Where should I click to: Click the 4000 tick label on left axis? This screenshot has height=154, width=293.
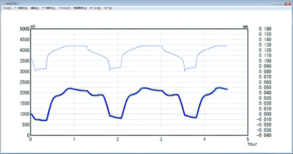(x=25, y=50)
